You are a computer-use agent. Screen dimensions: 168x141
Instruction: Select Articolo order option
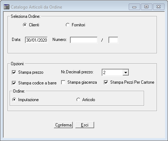point(78,100)
